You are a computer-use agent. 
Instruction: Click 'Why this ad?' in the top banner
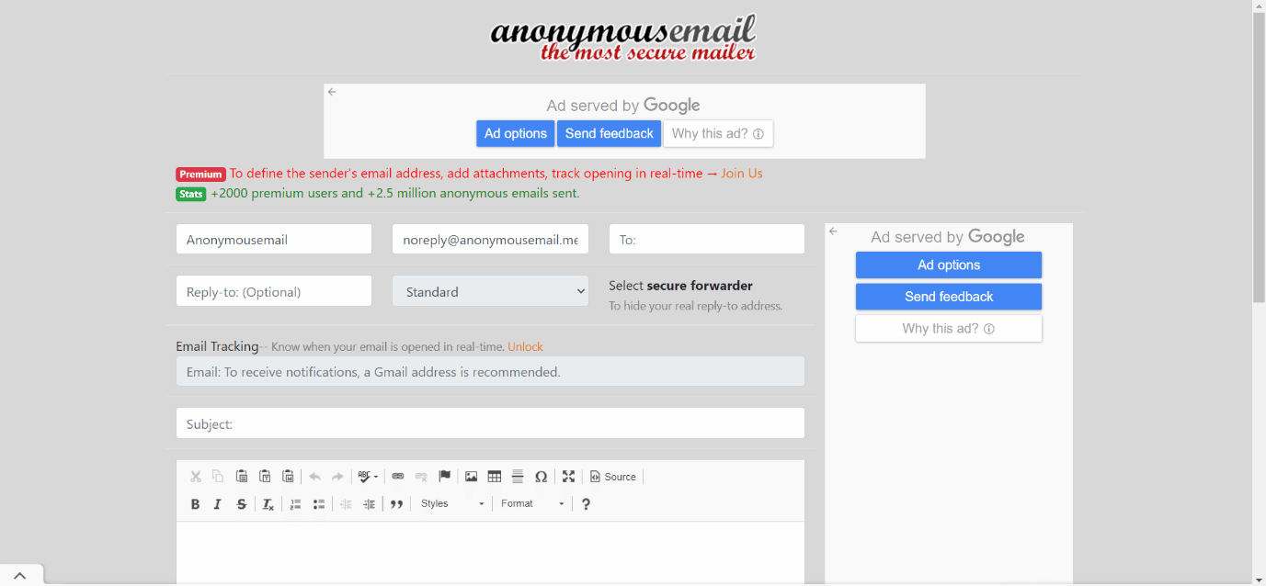click(x=718, y=133)
